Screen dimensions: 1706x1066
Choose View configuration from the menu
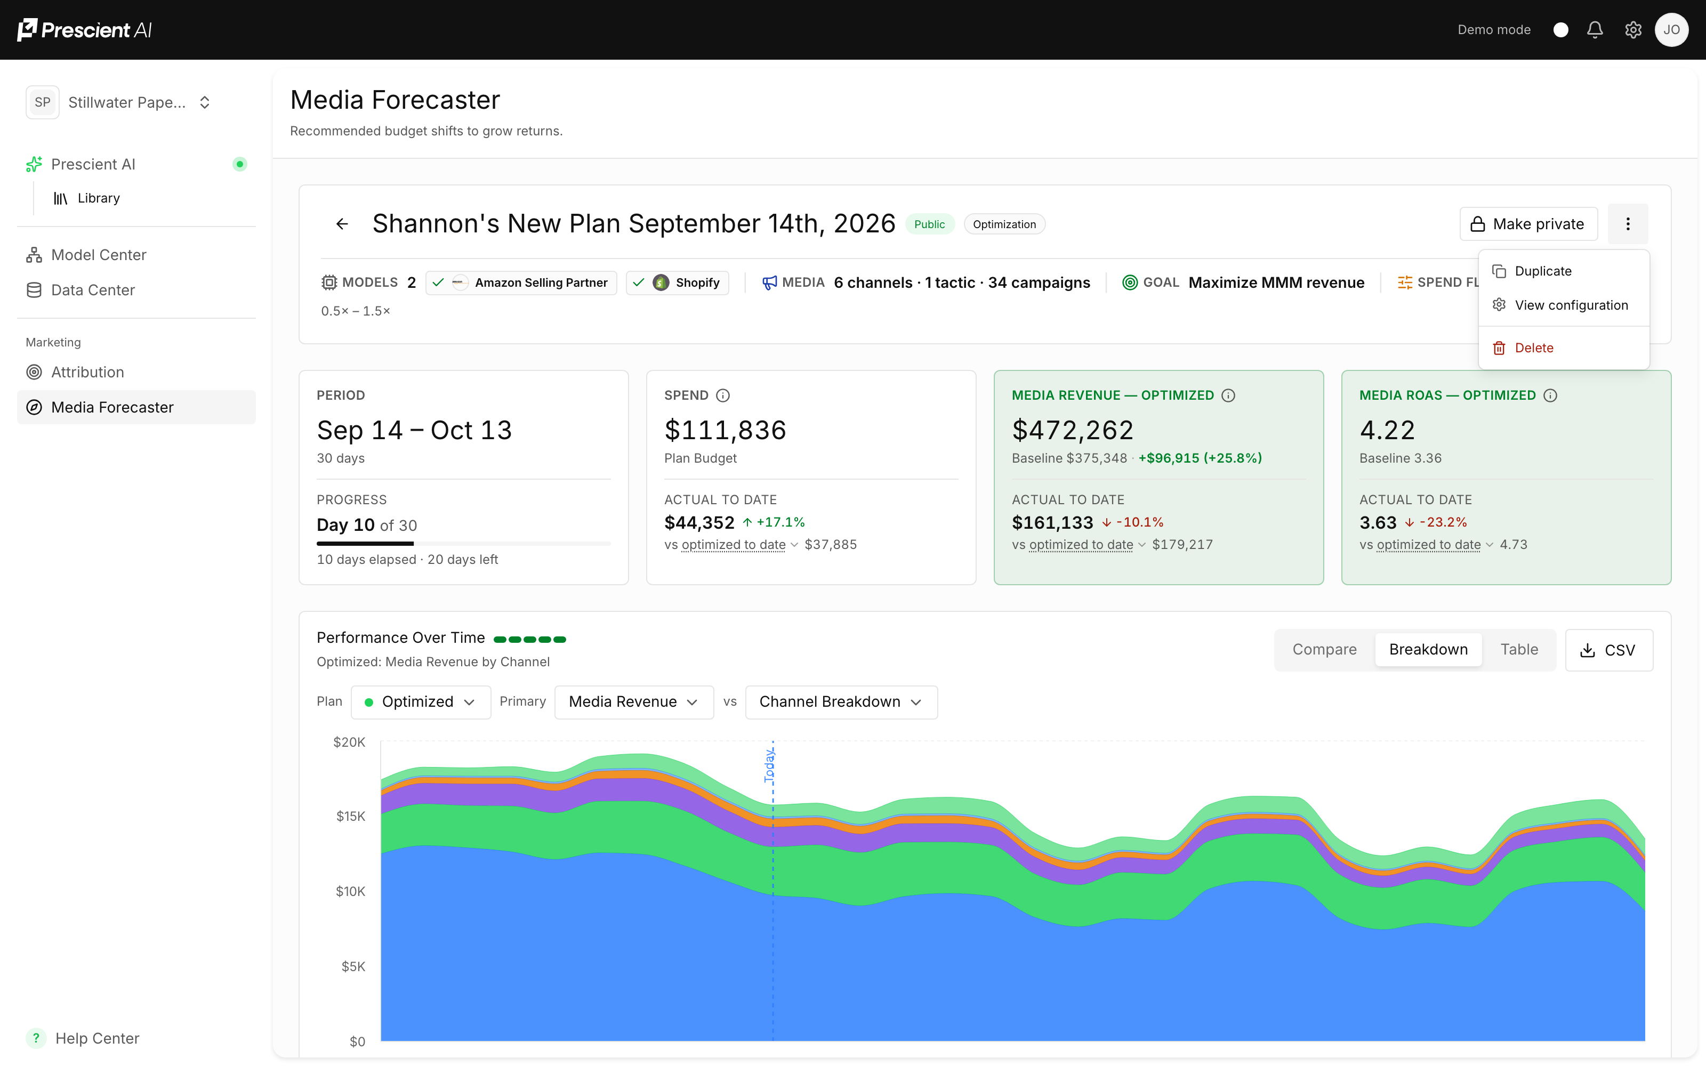(1564, 305)
